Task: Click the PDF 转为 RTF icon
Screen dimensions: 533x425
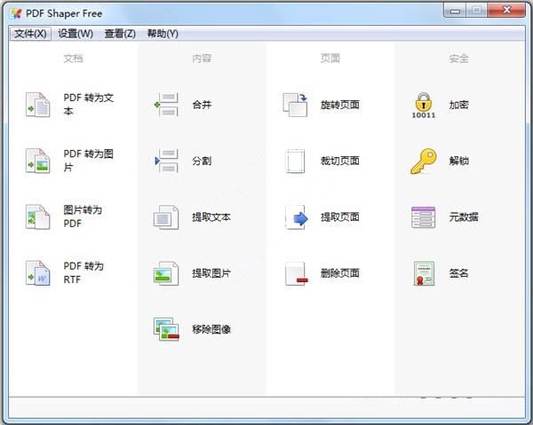Action: coord(37,273)
